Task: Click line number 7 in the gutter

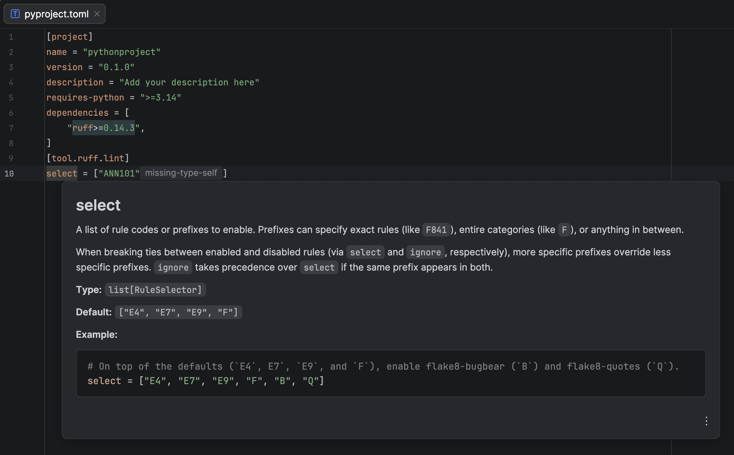Action: coord(11,128)
